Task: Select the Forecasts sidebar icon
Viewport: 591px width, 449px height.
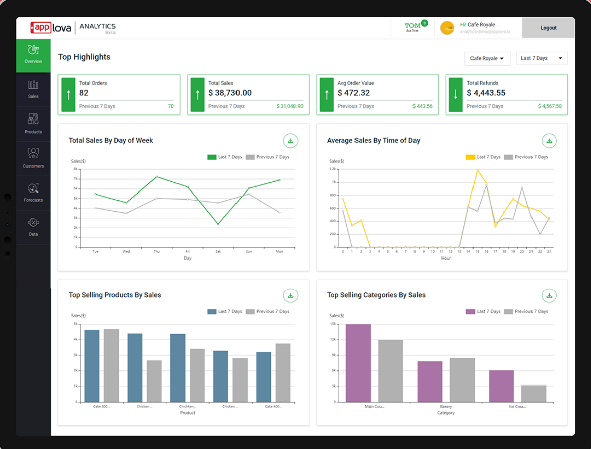Action: pos(33,193)
